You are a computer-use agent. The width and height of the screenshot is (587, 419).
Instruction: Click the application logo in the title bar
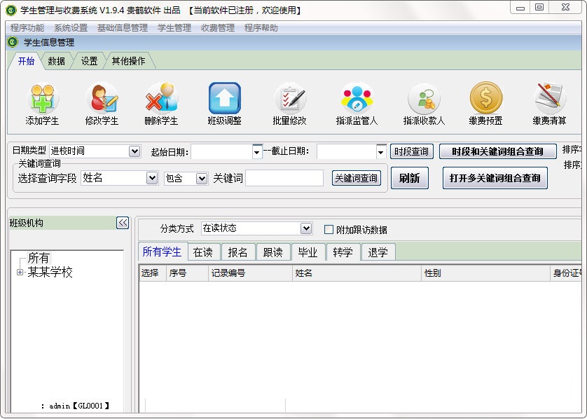click(11, 10)
